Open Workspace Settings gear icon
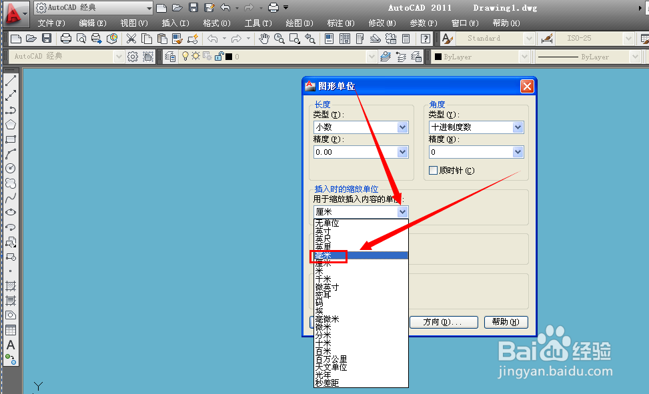 [133, 56]
